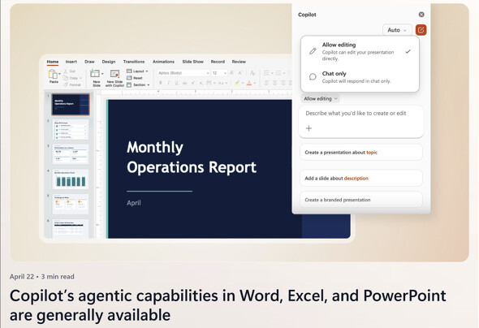Go to the Transitions tab
Viewport: 479px width, 328px height.
point(134,62)
